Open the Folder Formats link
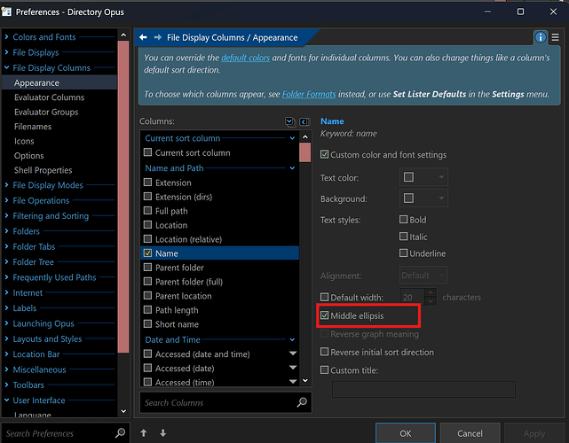Screen dimensions: 569x443 [x=309, y=94]
